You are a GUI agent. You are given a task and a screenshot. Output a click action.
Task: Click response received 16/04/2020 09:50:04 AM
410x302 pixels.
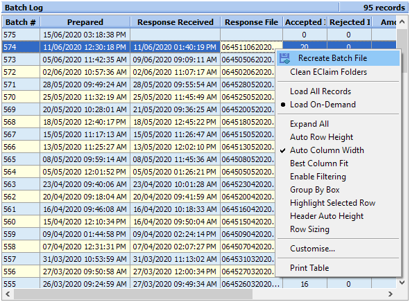click(176, 222)
